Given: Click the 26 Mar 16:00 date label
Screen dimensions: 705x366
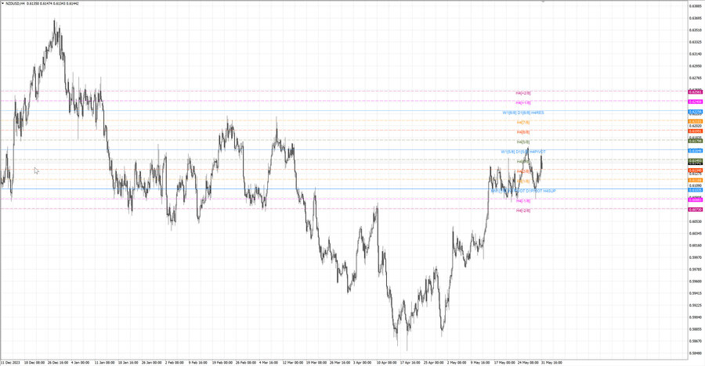Looking at the screenshot, I should [x=339, y=362].
